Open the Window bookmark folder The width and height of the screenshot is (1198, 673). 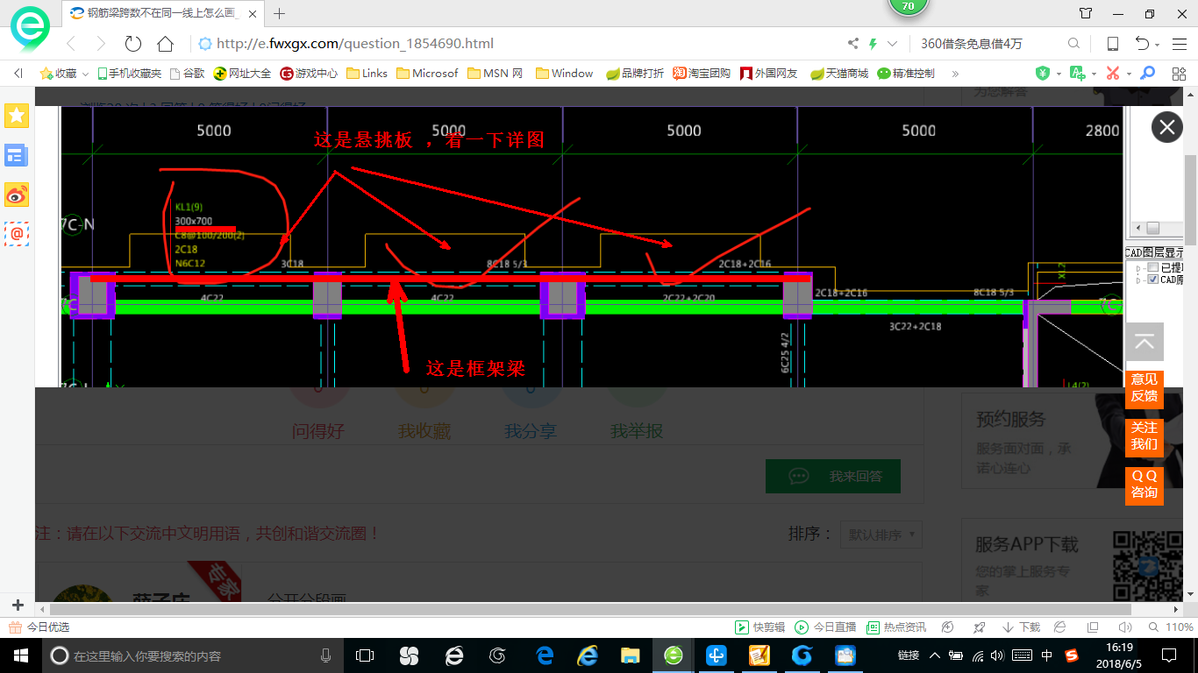[564, 74]
